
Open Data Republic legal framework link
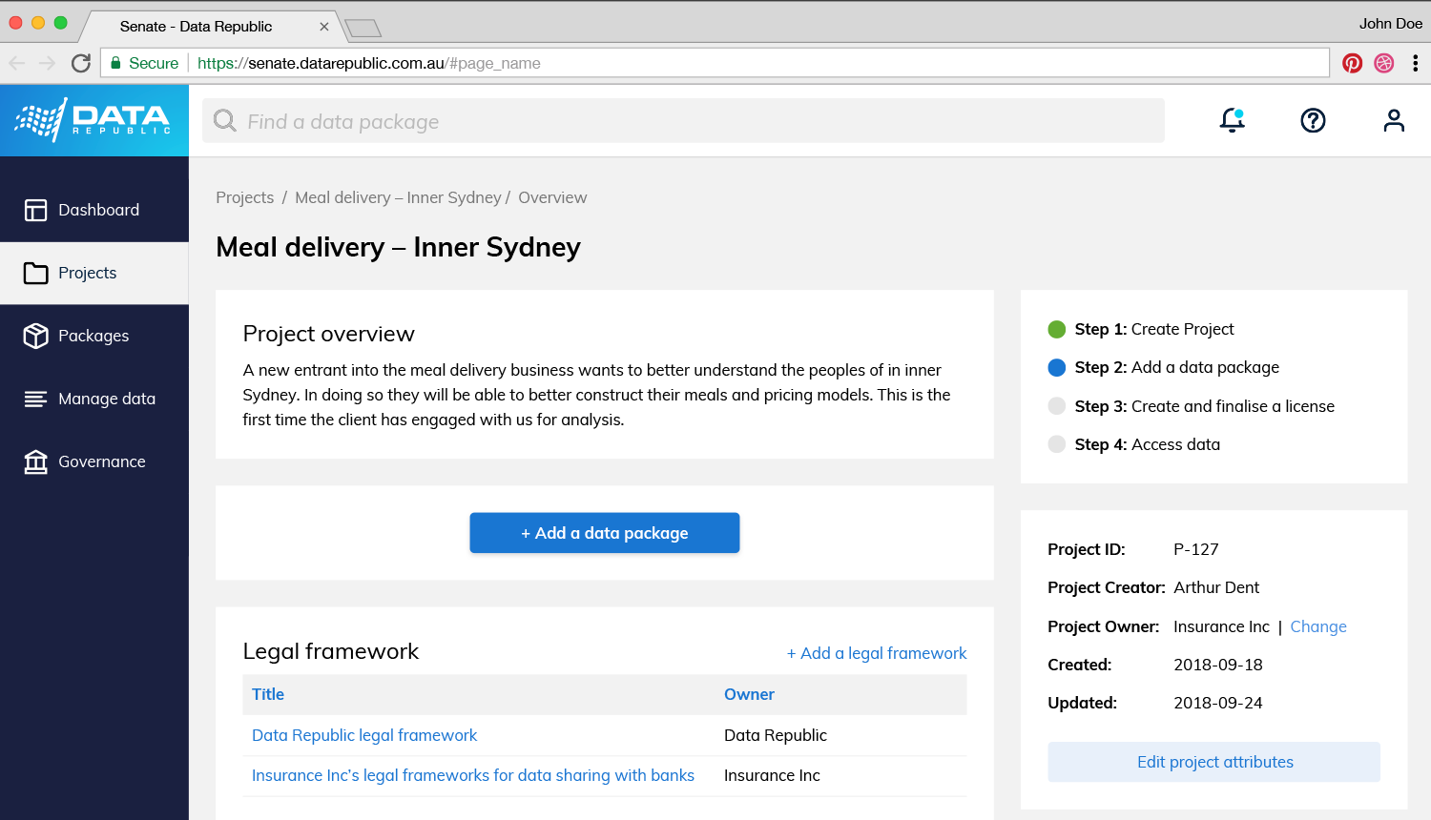click(364, 735)
